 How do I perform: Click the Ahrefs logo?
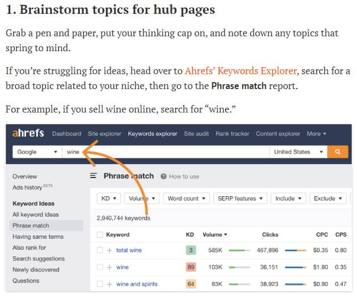coord(28,133)
